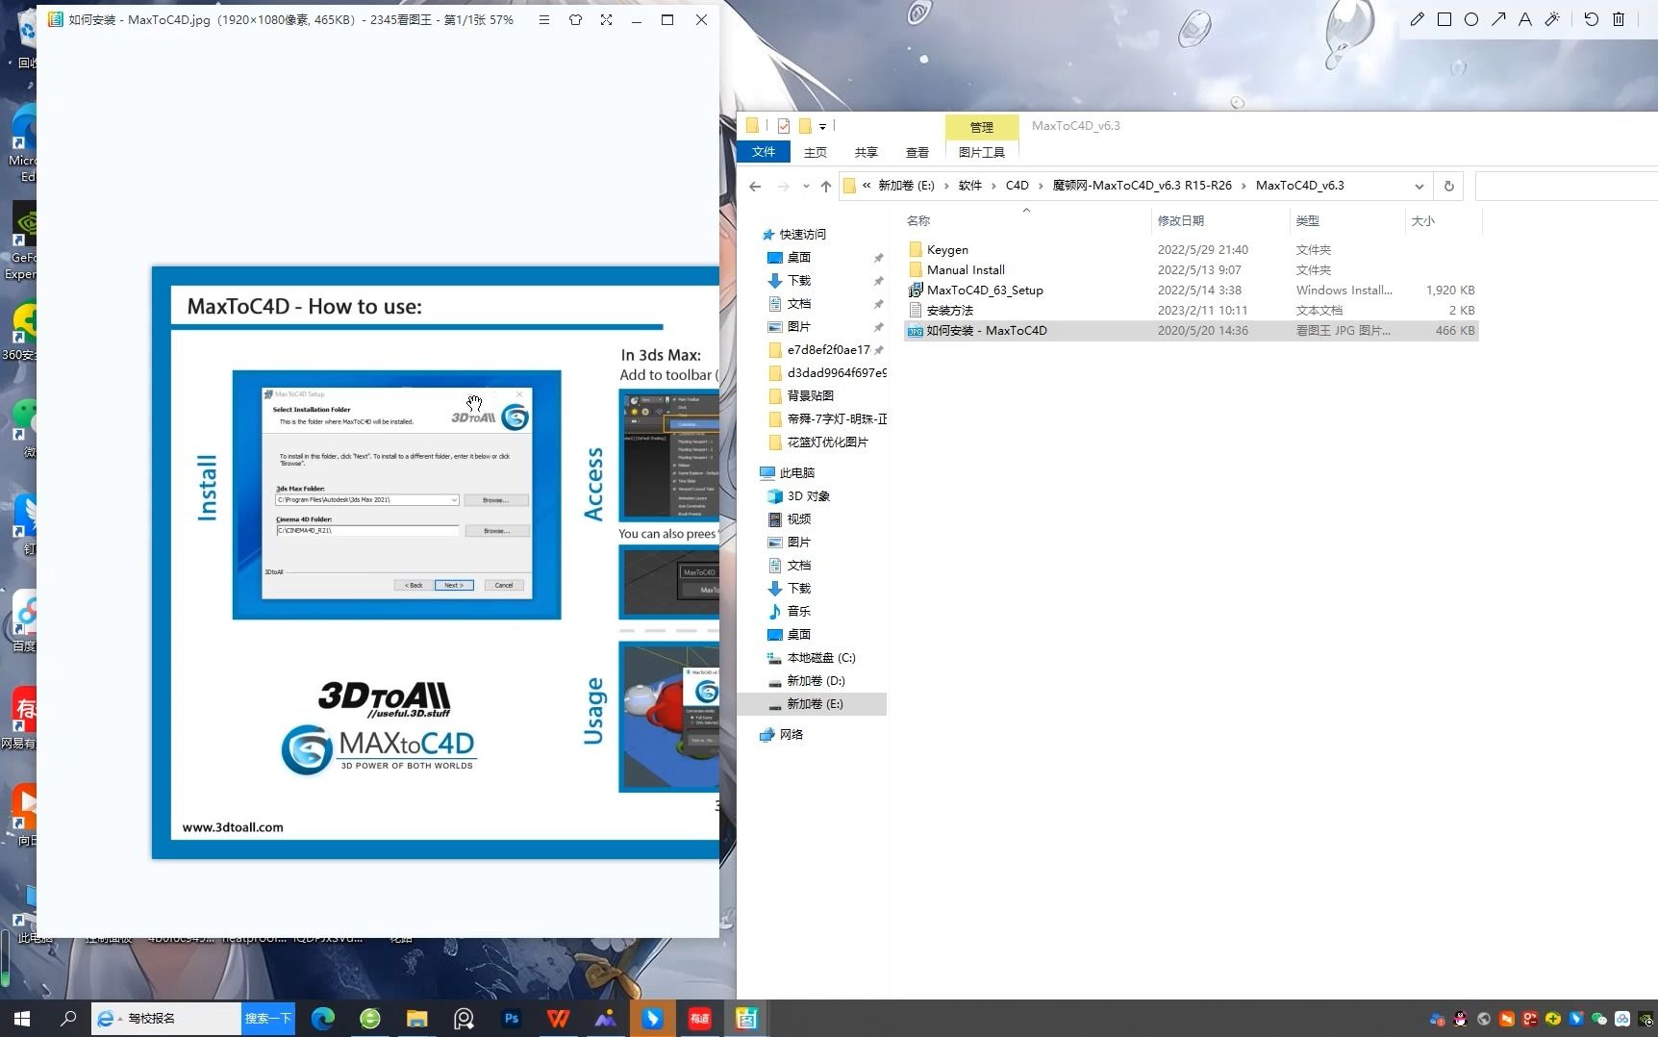Select the 安装方法 text document
The height and width of the screenshot is (1037, 1658).
click(x=949, y=311)
